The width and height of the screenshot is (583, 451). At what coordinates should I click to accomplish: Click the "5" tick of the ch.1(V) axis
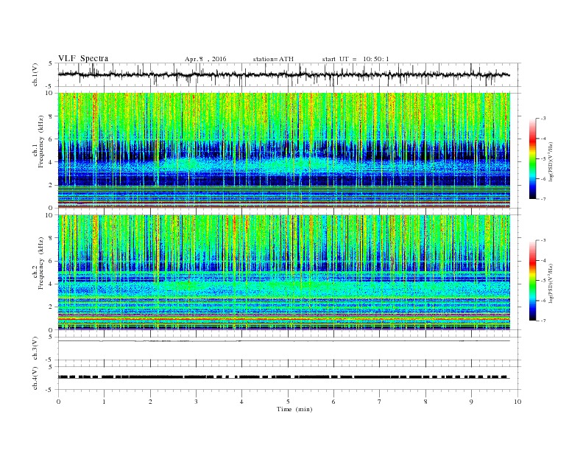(51, 63)
